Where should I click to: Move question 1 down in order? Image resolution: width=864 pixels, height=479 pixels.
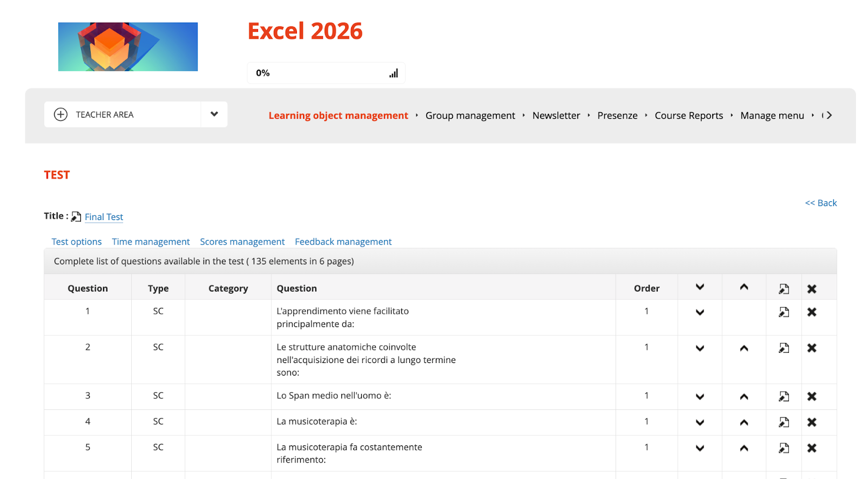[x=700, y=312]
